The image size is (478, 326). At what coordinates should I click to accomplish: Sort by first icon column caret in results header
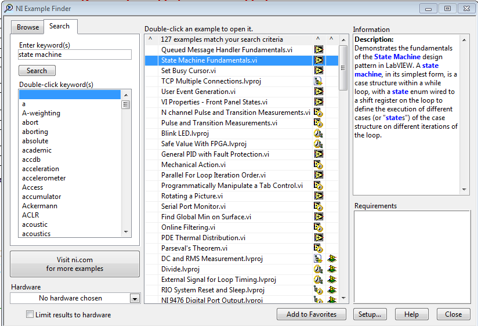[318, 39]
